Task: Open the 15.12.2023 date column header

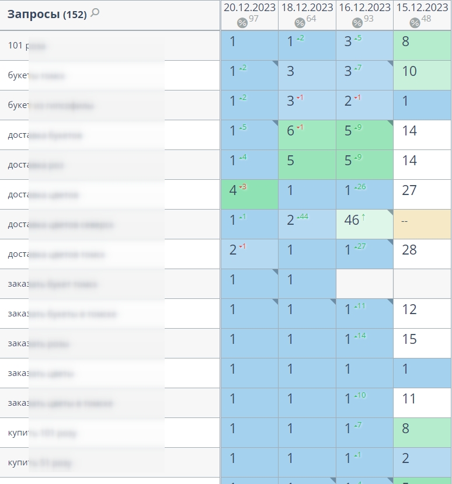Action: point(422,8)
